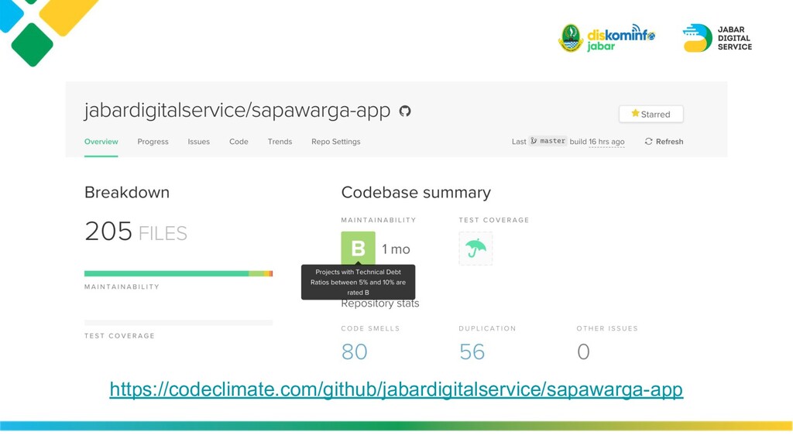Open the Progress tab

[153, 142]
